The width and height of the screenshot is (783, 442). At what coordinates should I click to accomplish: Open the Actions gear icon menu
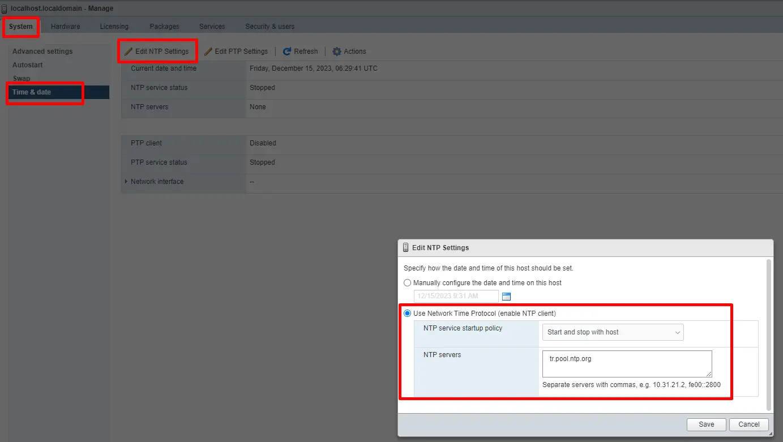pyautogui.click(x=337, y=52)
